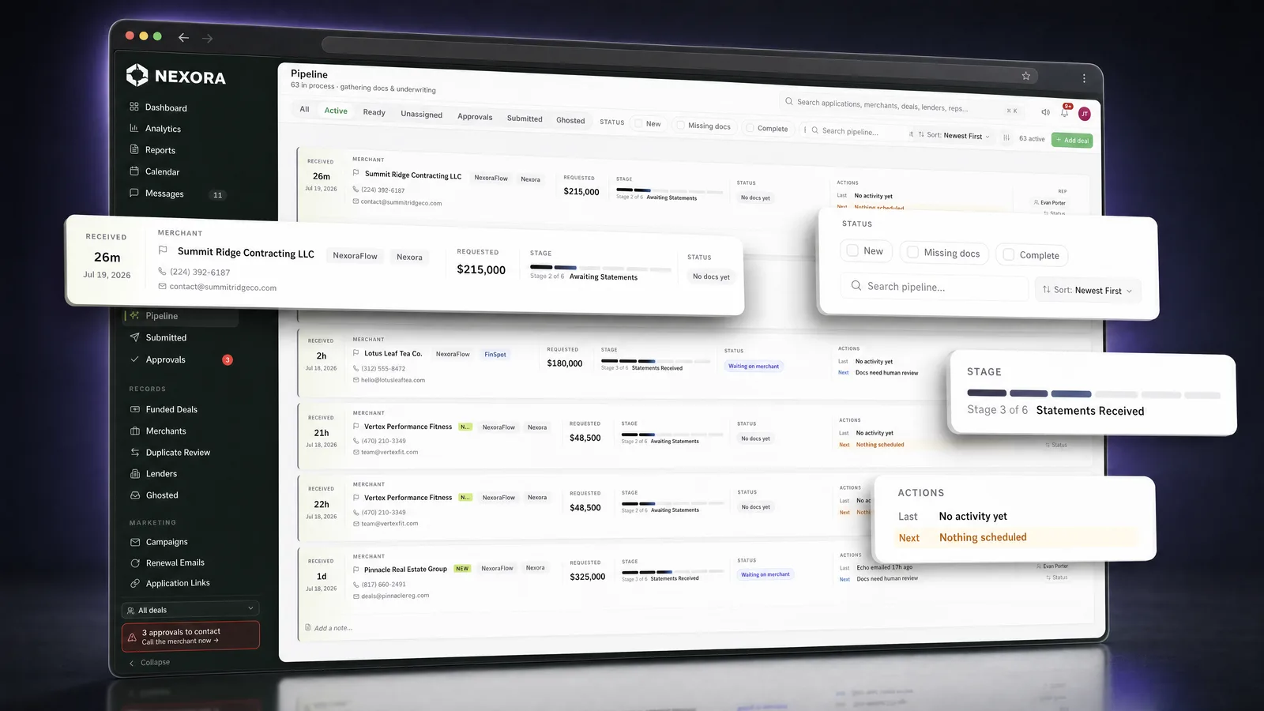Tick Complete in enlarged Status card
The height and width of the screenshot is (711, 1264).
(x=1008, y=254)
